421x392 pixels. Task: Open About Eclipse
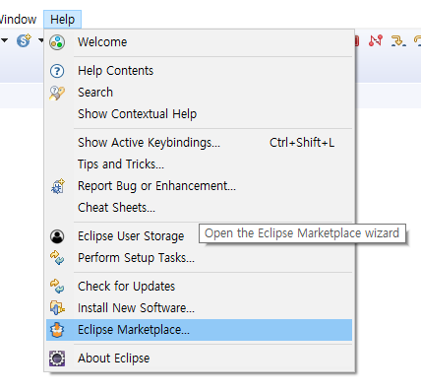pyautogui.click(x=199, y=359)
